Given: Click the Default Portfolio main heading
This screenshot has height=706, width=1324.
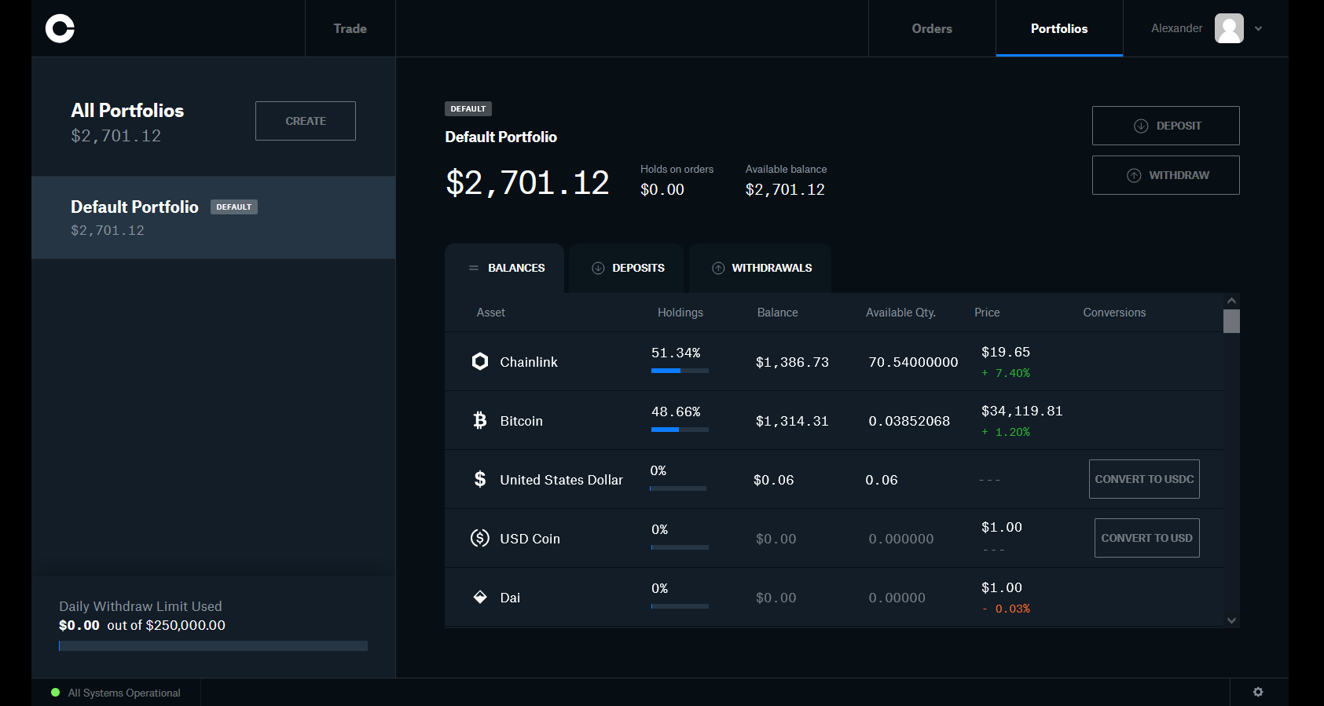Looking at the screenshot, I should [501, 137].
